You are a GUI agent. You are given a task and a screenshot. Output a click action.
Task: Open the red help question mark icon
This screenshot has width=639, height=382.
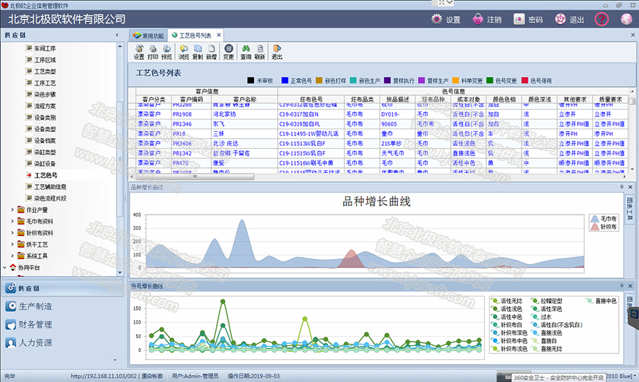tap(601, 19)
